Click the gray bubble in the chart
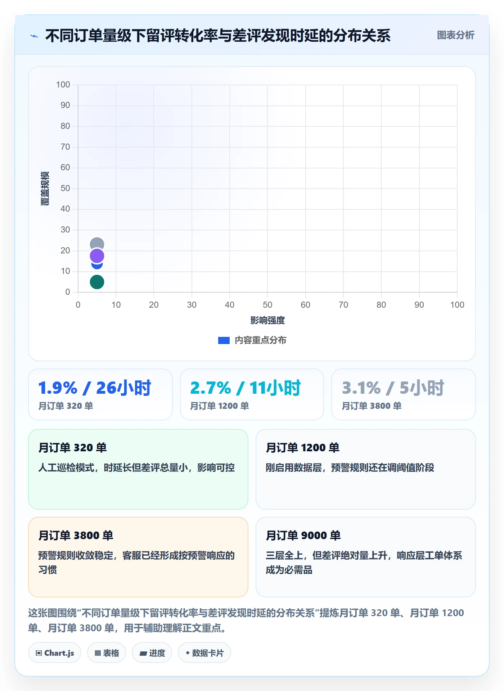Screen dimensions: 504x691 (97, 244)
